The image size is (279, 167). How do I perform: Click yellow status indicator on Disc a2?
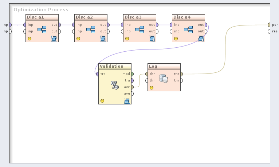(78, 39)
